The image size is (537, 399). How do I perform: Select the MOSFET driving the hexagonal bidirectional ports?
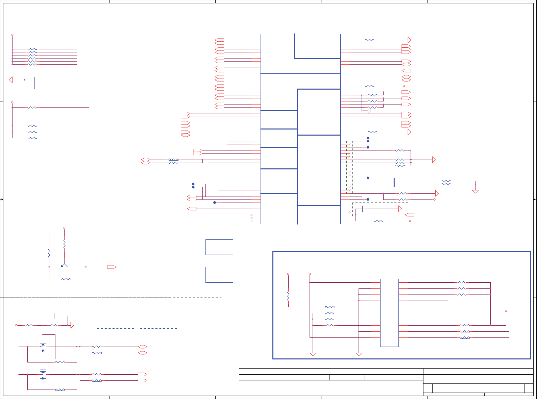(x=43, y=347)
